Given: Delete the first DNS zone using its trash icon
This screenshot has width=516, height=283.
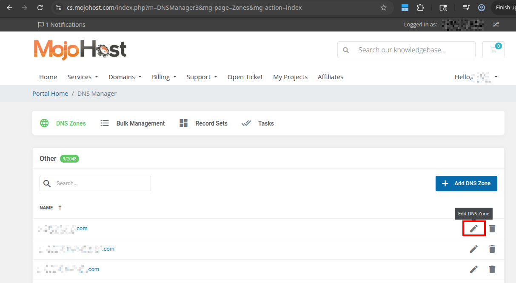Looking at the screenshot, I should point(492,229).
